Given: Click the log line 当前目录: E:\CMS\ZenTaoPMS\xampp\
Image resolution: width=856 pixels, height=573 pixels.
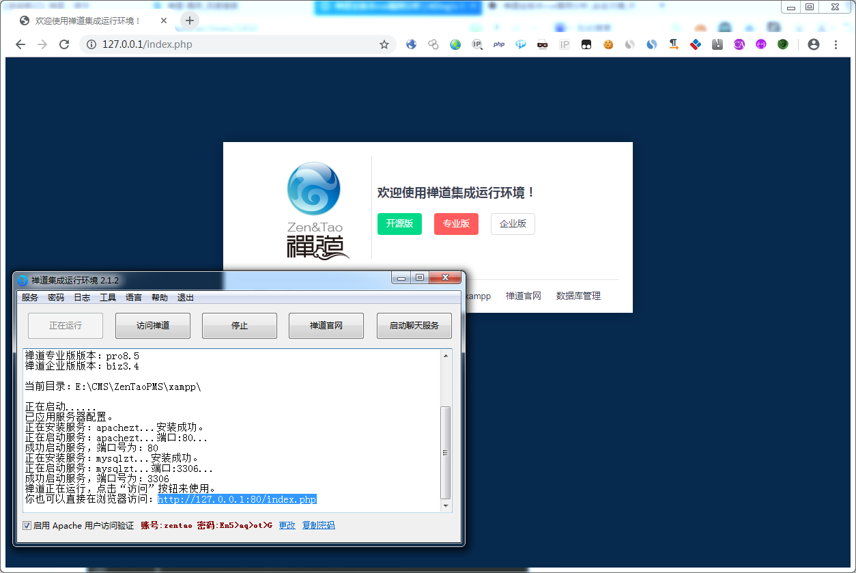Looking at the screenshot, I should (x=113, y=386).
